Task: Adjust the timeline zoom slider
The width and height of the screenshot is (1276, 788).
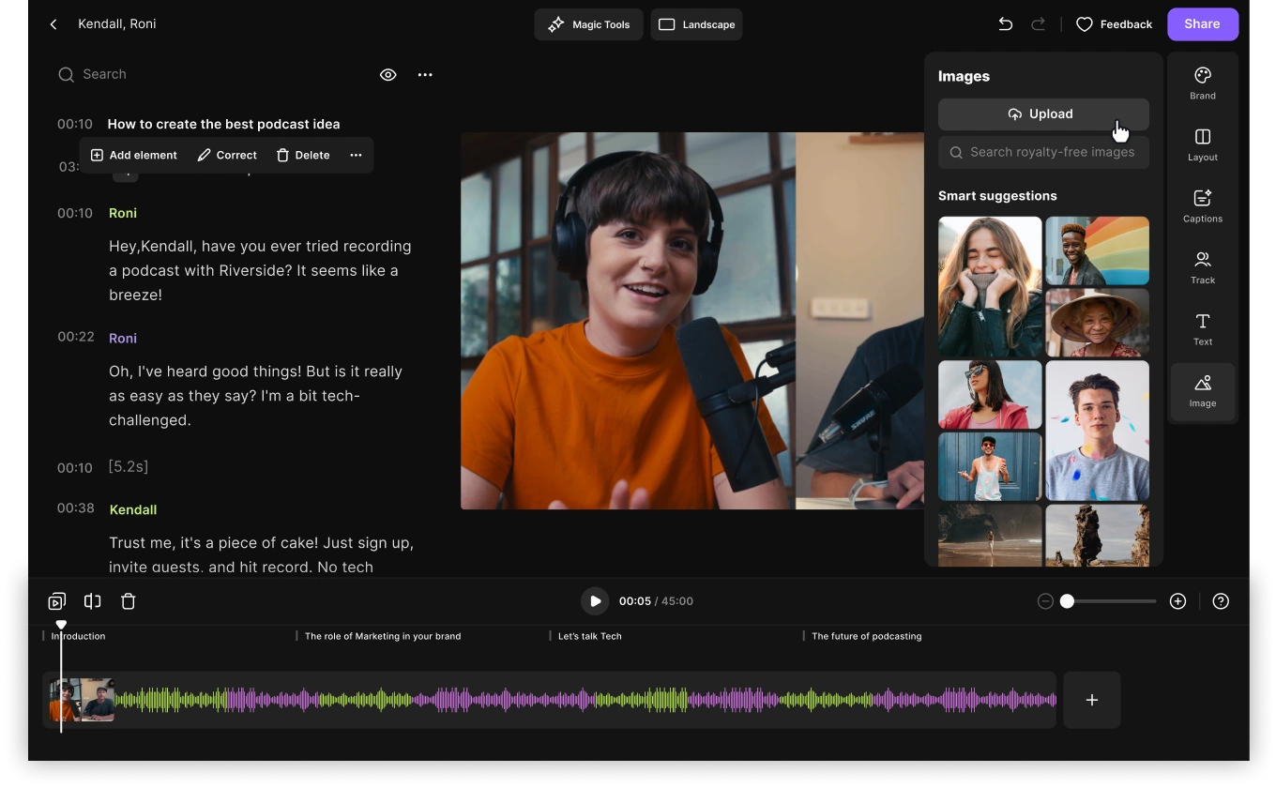Action: [1067, 601]
